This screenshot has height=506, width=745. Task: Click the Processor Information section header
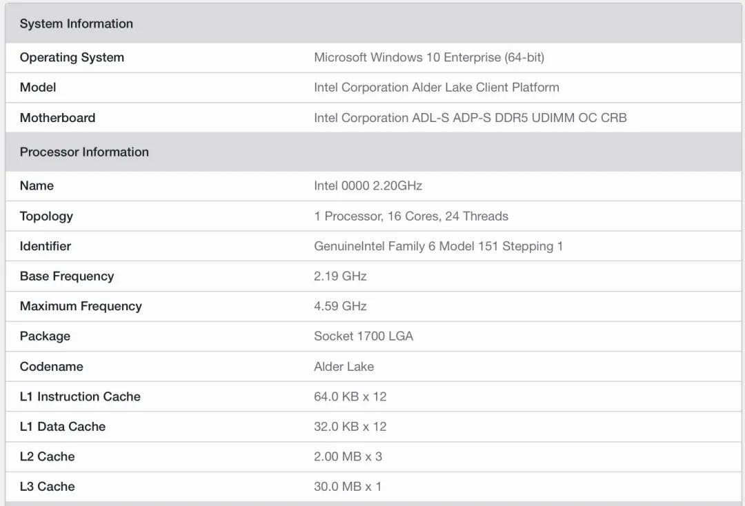click(x=84, y=152)
